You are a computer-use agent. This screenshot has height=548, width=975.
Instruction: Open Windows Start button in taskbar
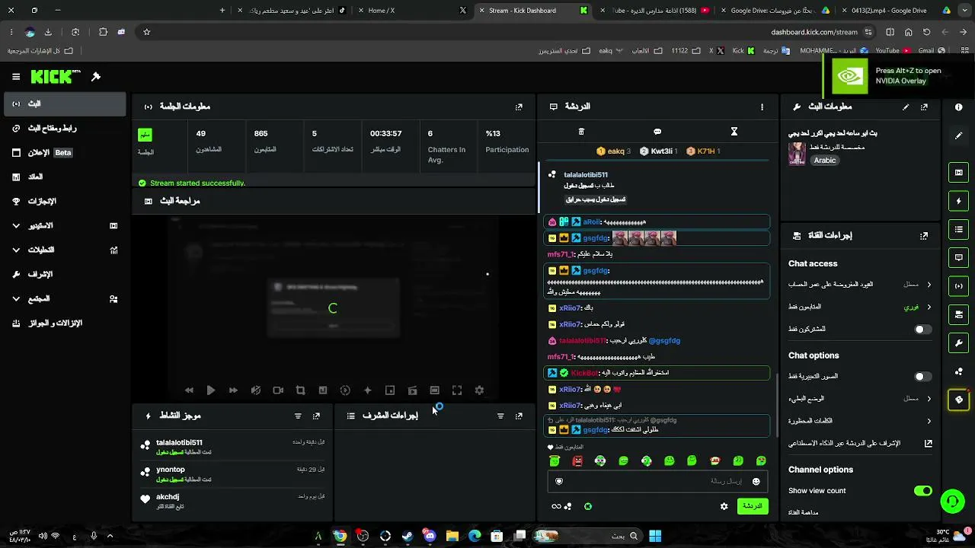pyautogui.click(x=655, y=536)
